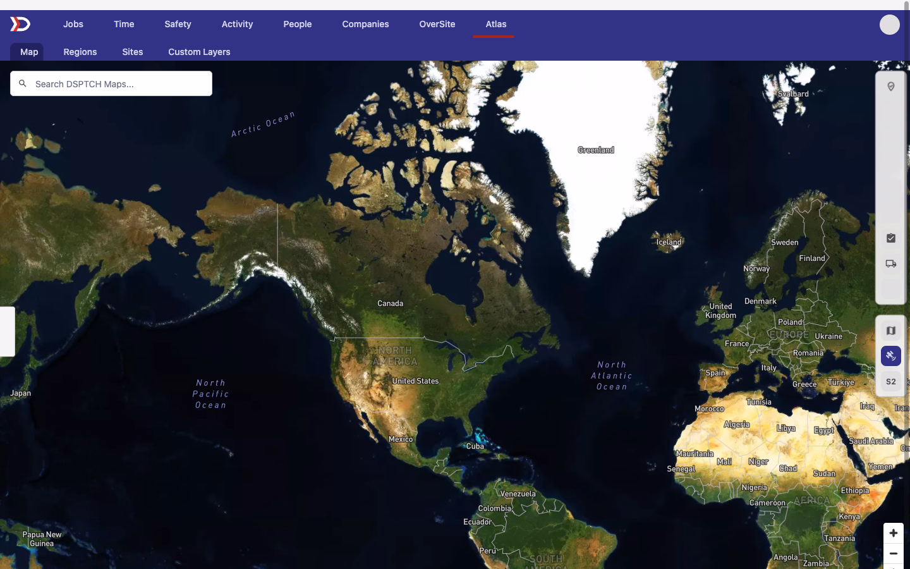The image size is (910, 569).
Task: Click the Mexico map label
Action: pos(401,439)
